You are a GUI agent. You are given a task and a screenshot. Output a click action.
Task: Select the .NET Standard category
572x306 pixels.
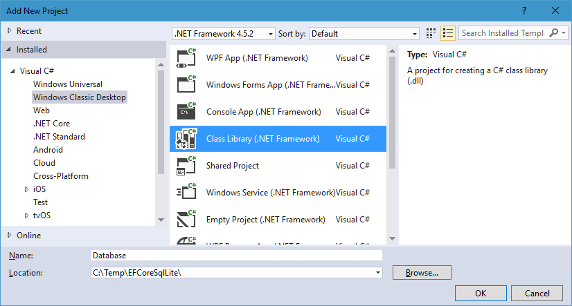coord(59,137)
